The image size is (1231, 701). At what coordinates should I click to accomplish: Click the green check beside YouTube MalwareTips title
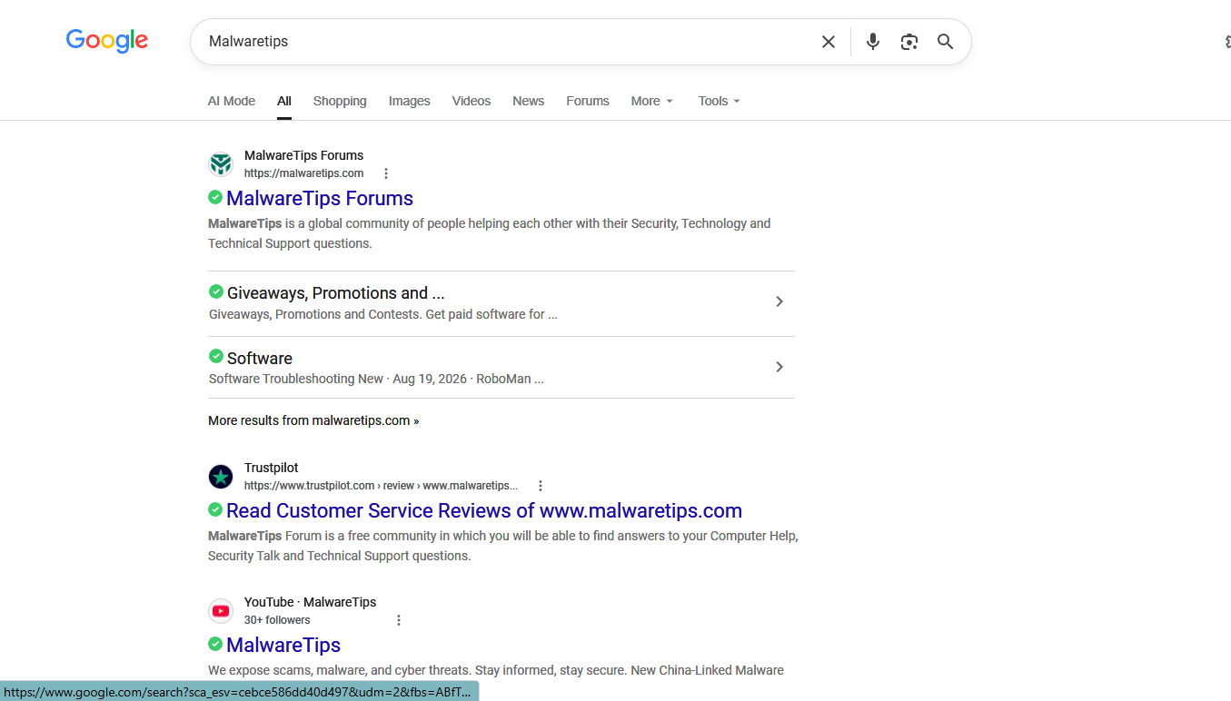point(215,644)
